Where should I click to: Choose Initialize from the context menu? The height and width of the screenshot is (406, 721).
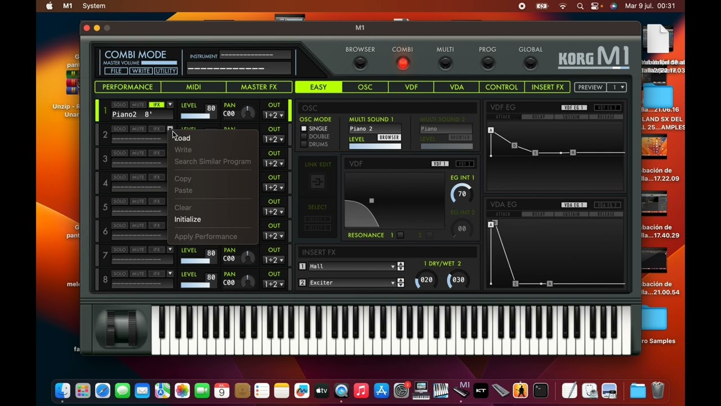click(188, 219)
